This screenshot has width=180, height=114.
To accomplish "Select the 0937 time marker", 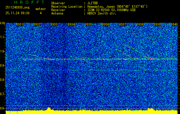I will point(123,25).
